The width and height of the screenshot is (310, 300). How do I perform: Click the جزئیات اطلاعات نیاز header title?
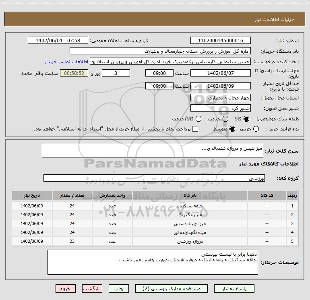pyautogui.click(x=274, y=19)
